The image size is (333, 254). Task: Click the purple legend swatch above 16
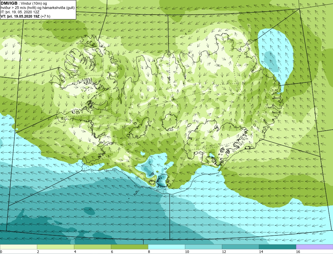pos(315,247)
